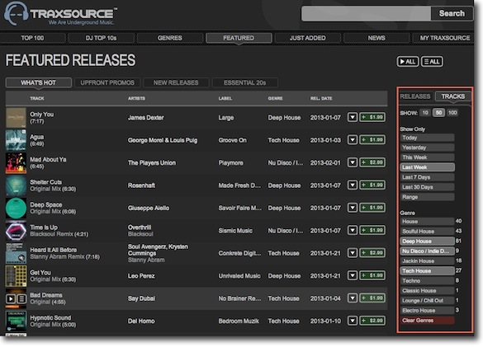Open dropdown arrow for Time Is Up
This screenshot has height=347, width=483.
(353, 231)
